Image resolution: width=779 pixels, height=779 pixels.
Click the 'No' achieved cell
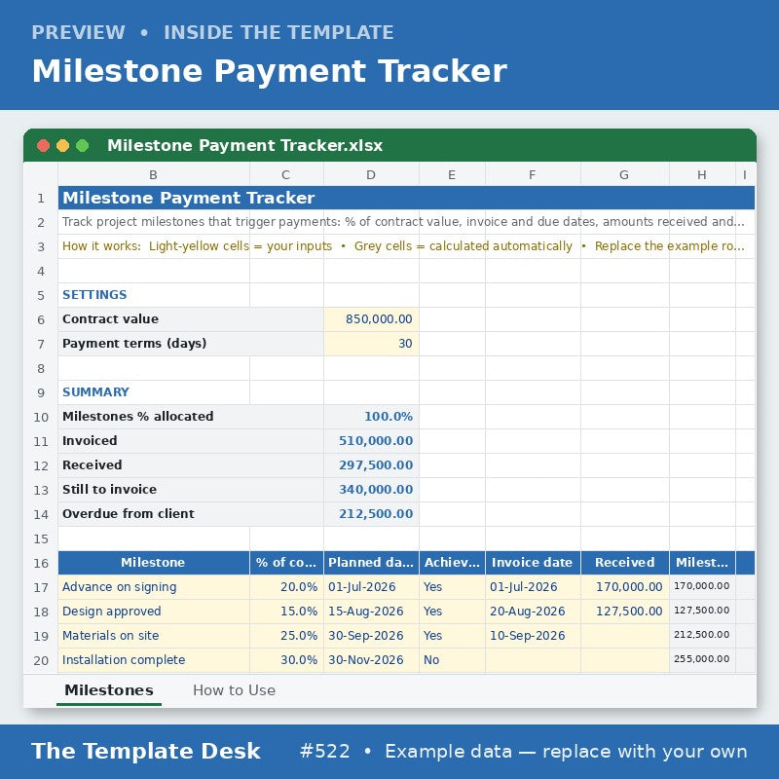point(452,660)
